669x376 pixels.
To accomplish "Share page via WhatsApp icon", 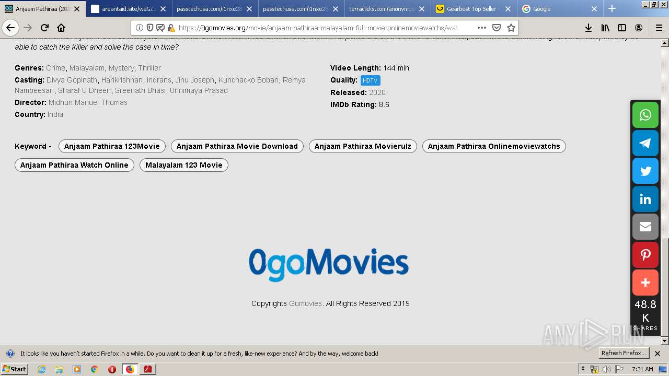I will [645, 115].
